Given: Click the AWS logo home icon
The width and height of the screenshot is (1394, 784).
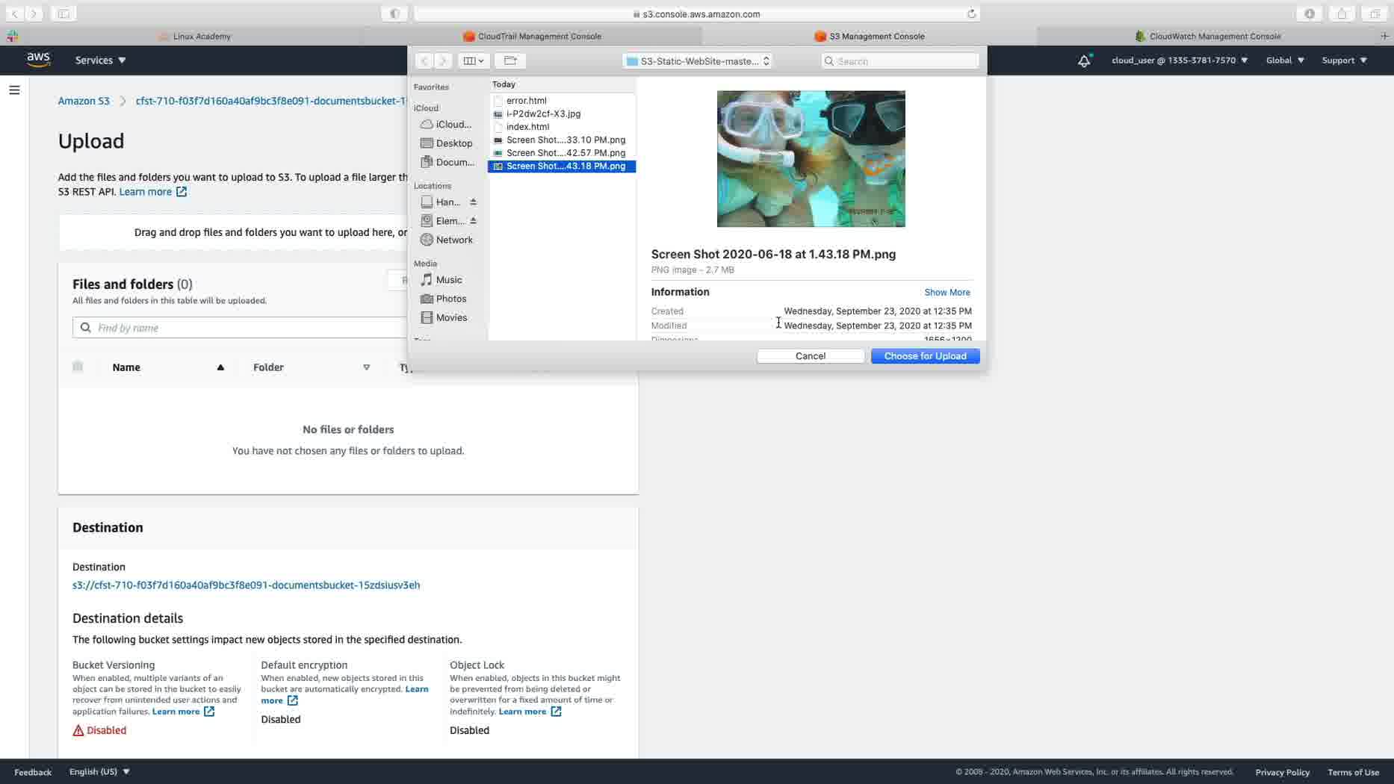Looking at the screenshot, I should (38, 60).
